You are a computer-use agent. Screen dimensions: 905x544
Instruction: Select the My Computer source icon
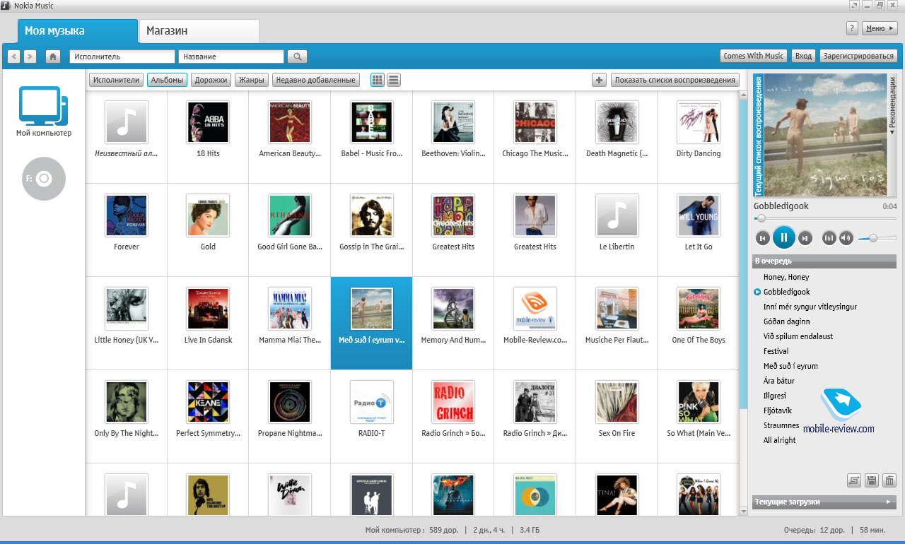[43, 106]
